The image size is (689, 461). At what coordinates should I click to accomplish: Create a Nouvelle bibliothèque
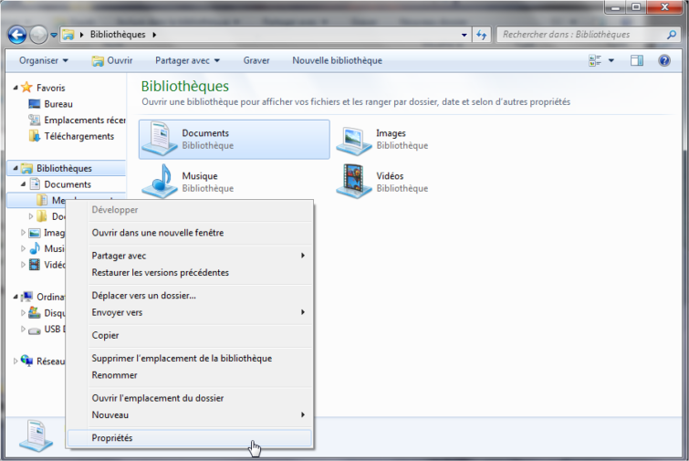(337, 60)
